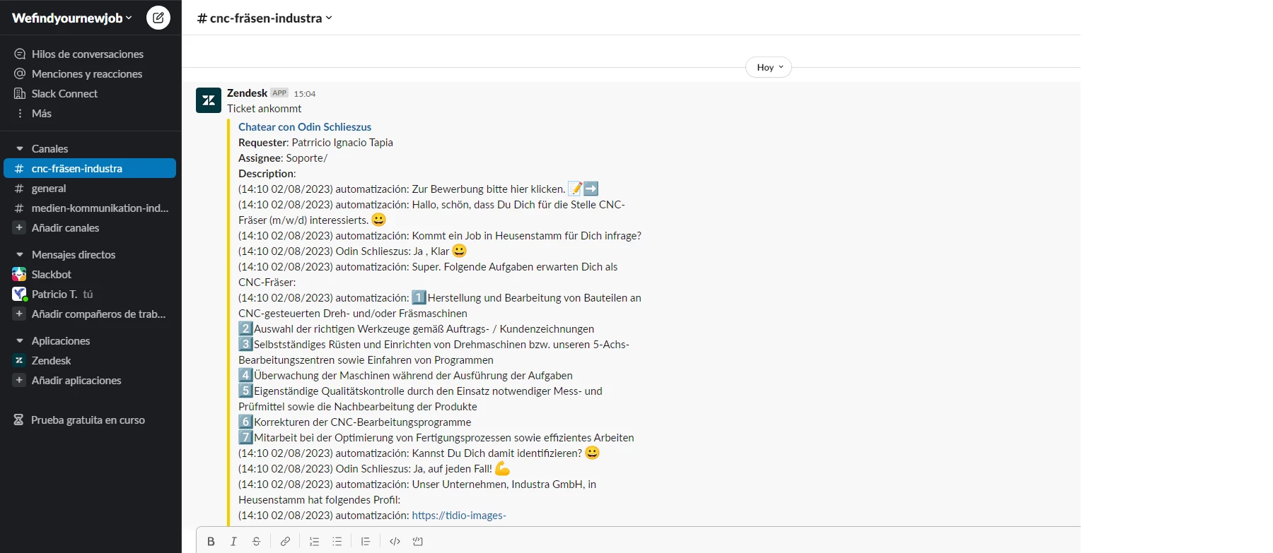1273x553 pixels.
Task: Collapse the Aplicaciones section
Action: click(20, 340)
